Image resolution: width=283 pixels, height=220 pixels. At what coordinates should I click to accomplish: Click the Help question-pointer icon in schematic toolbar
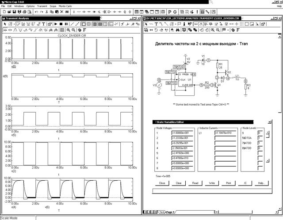190,24
